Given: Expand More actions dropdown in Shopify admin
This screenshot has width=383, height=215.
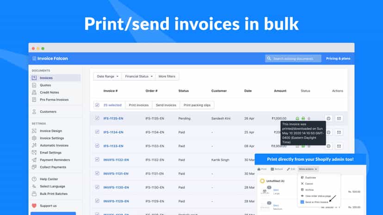Looking at the screenshot, I should pos(308,169).
